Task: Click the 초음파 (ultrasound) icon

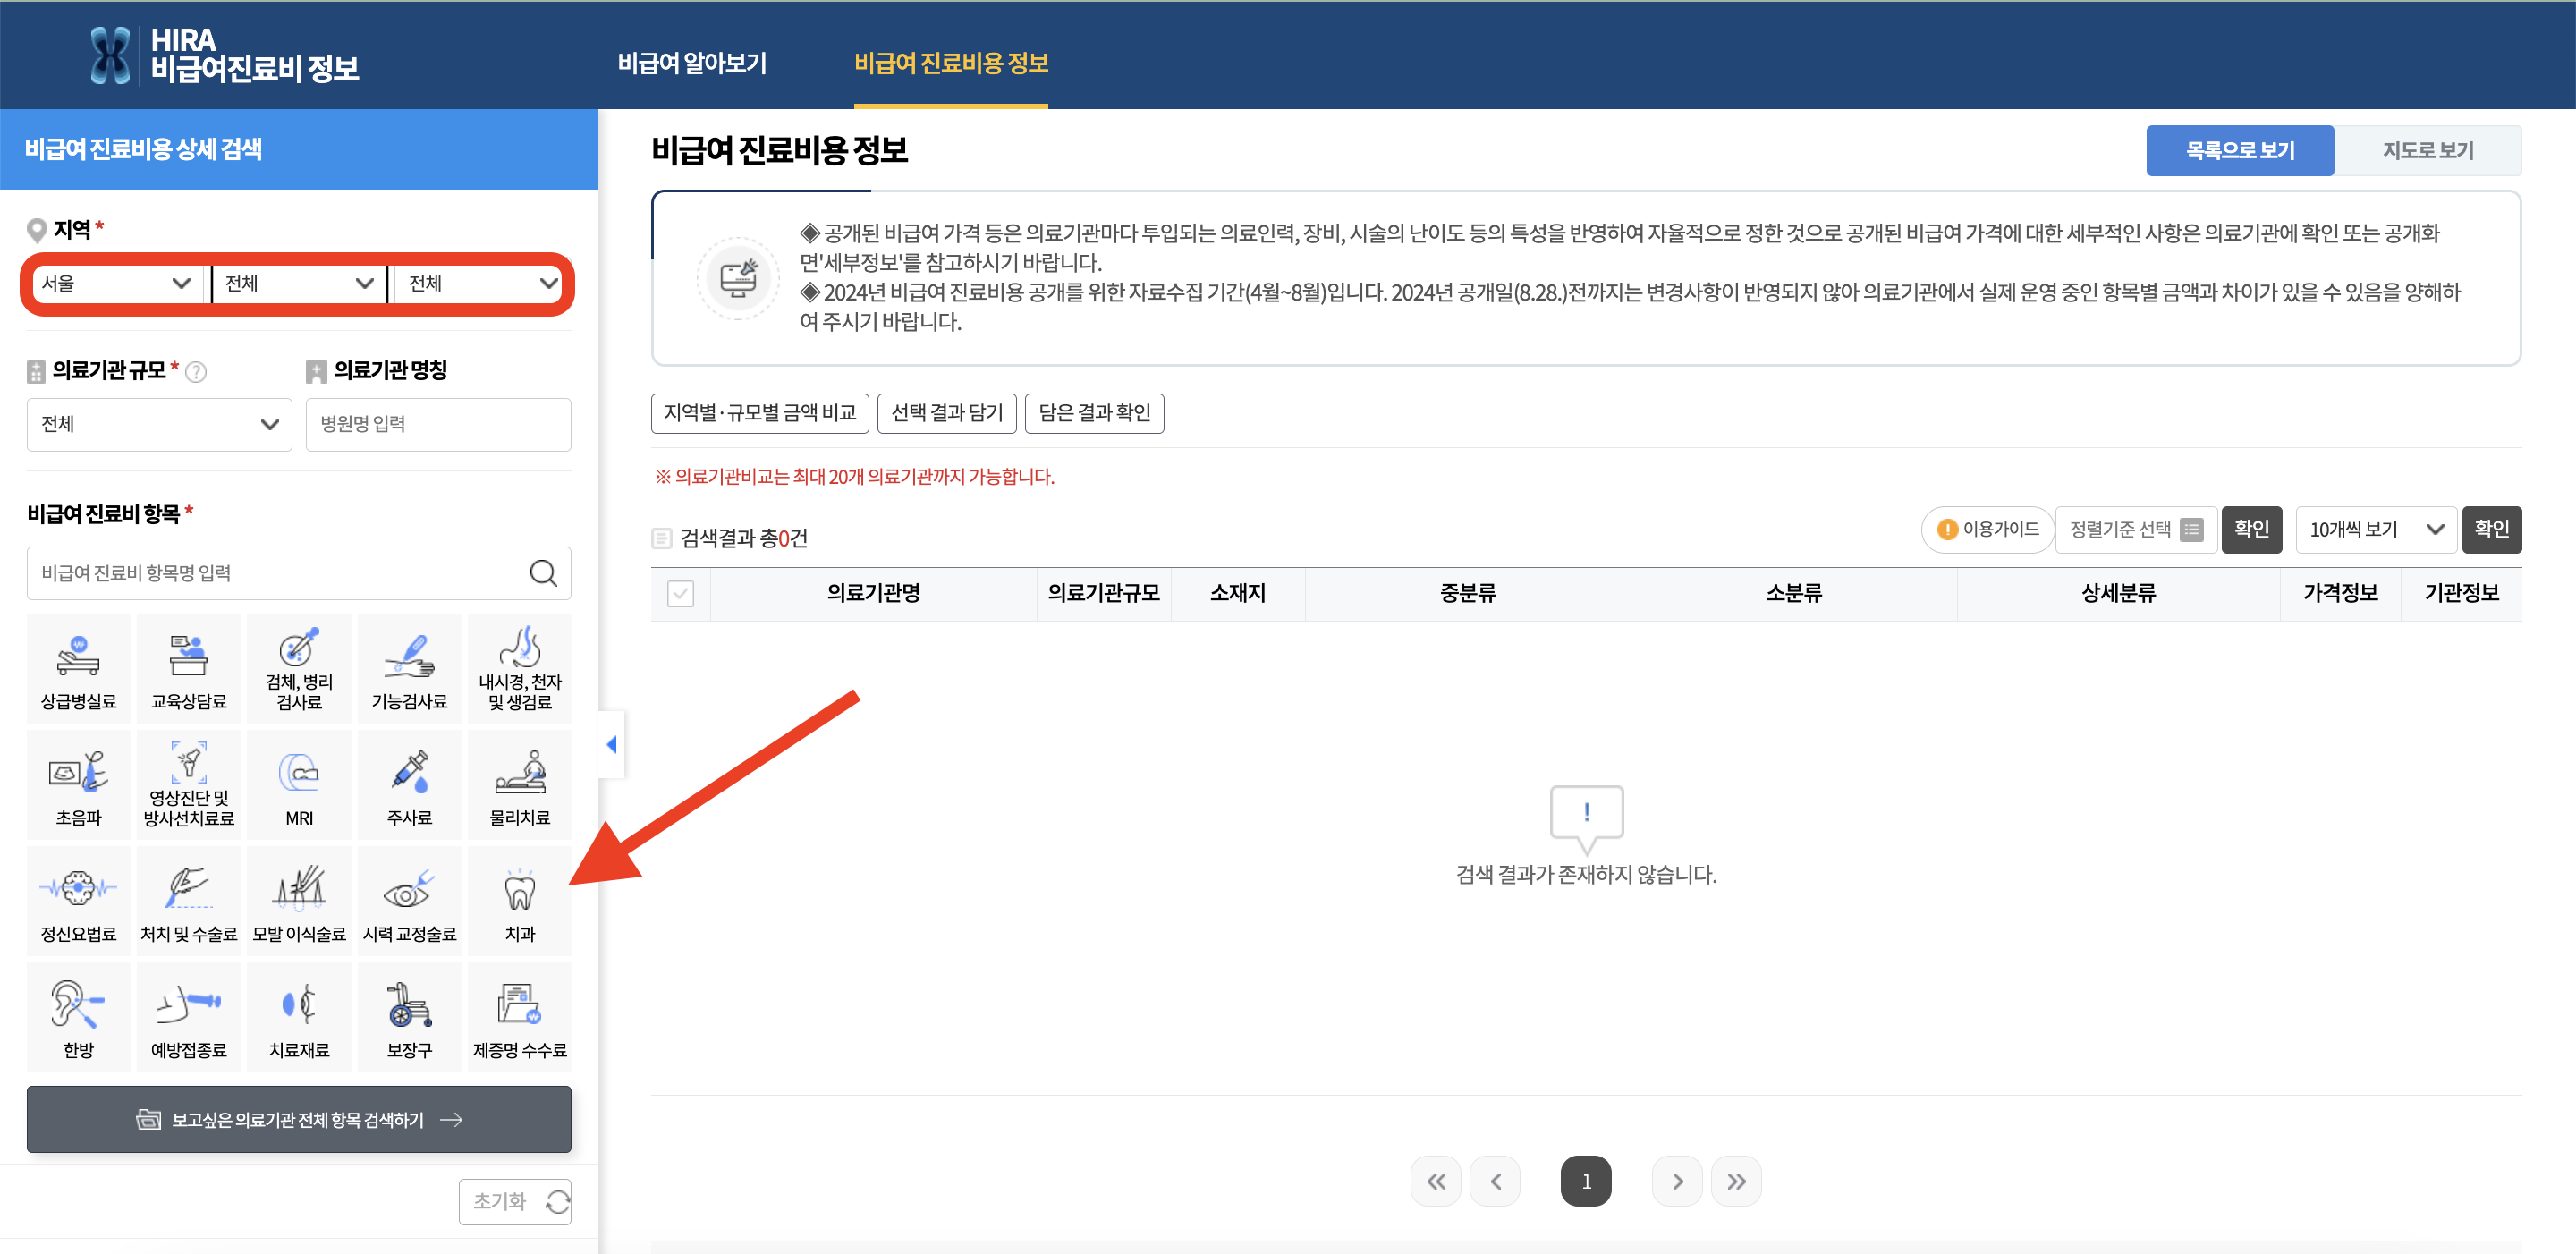Action: tap(78, 784)
